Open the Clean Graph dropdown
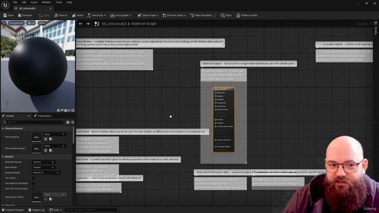 coord(148,15)
